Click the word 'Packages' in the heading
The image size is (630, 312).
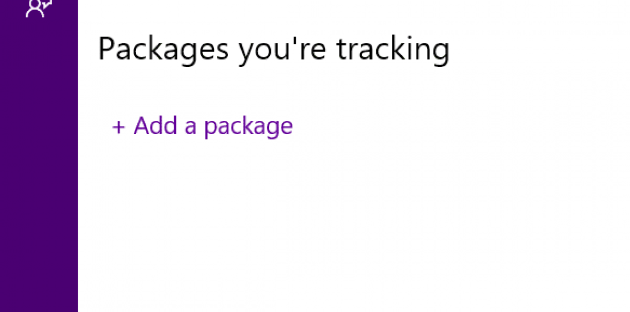pyautogui.click(x=163, y=50)
